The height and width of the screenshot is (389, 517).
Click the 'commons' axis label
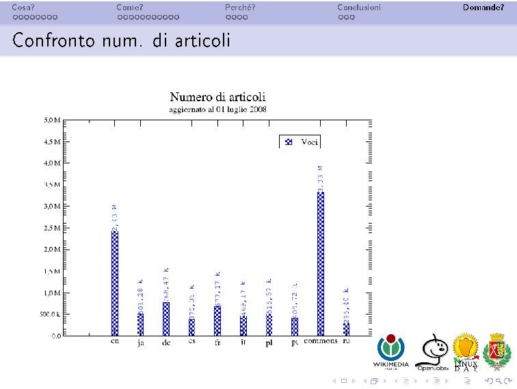click(x=321, y=341)
